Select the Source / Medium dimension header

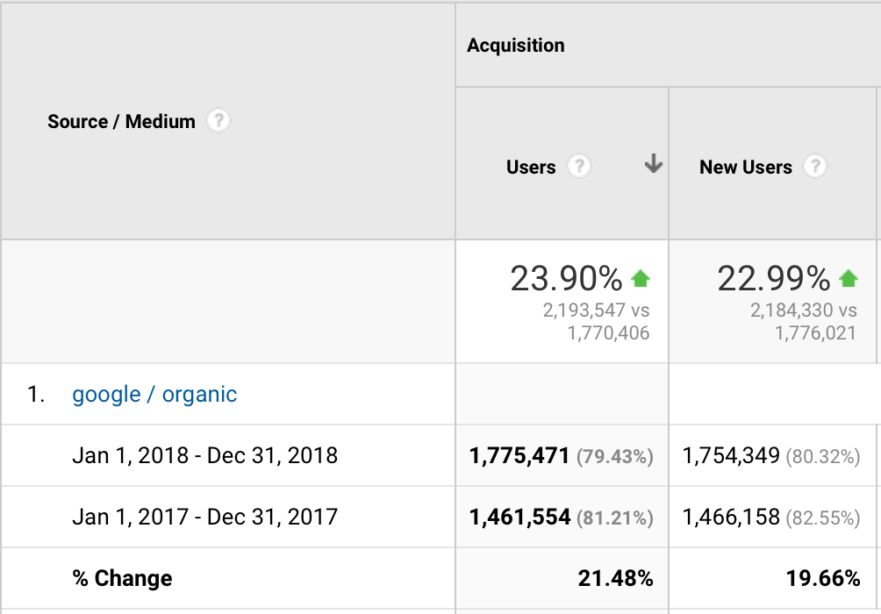[121, 122]
